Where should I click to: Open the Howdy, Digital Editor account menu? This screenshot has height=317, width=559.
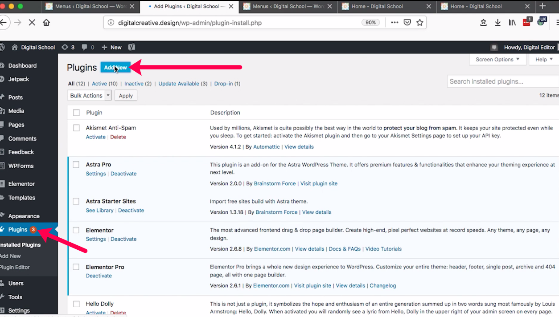[529, 47]
